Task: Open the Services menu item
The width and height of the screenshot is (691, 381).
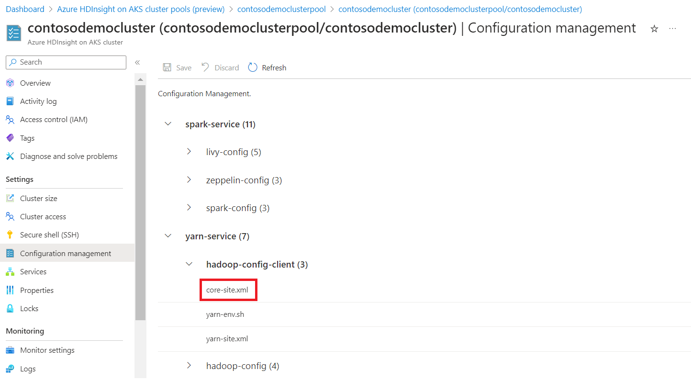Action: coord(33,272)
